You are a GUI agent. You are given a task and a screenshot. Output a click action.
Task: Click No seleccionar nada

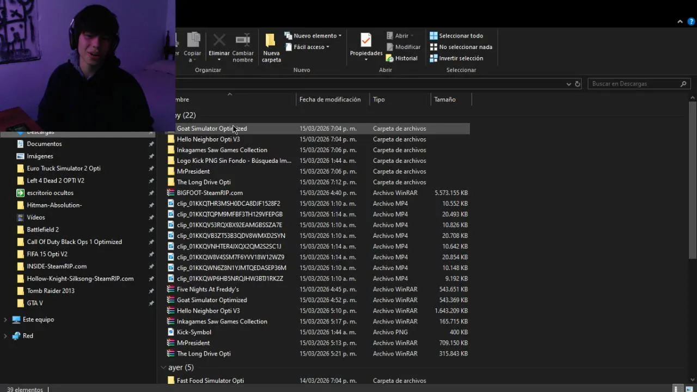(461, 47)
